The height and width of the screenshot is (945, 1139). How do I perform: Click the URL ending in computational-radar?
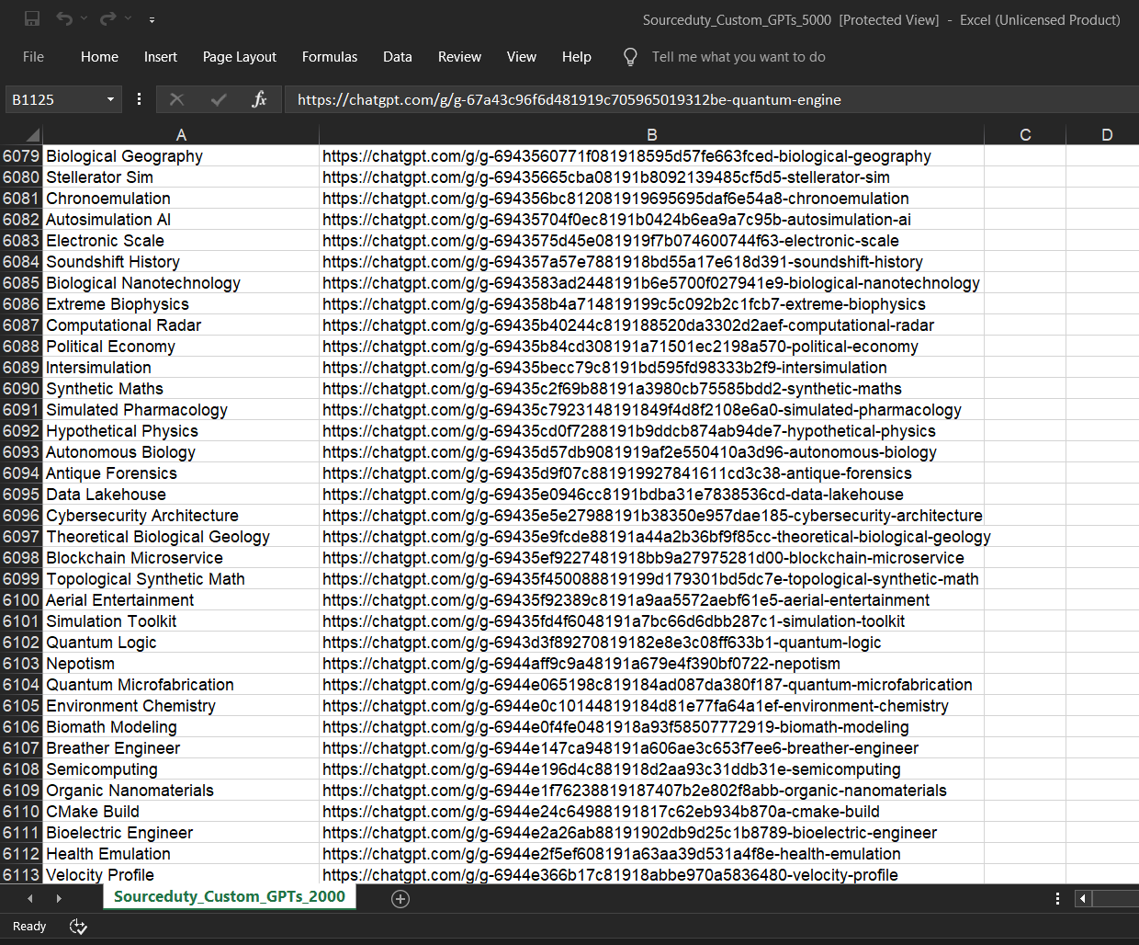click(x=628, y=325)
